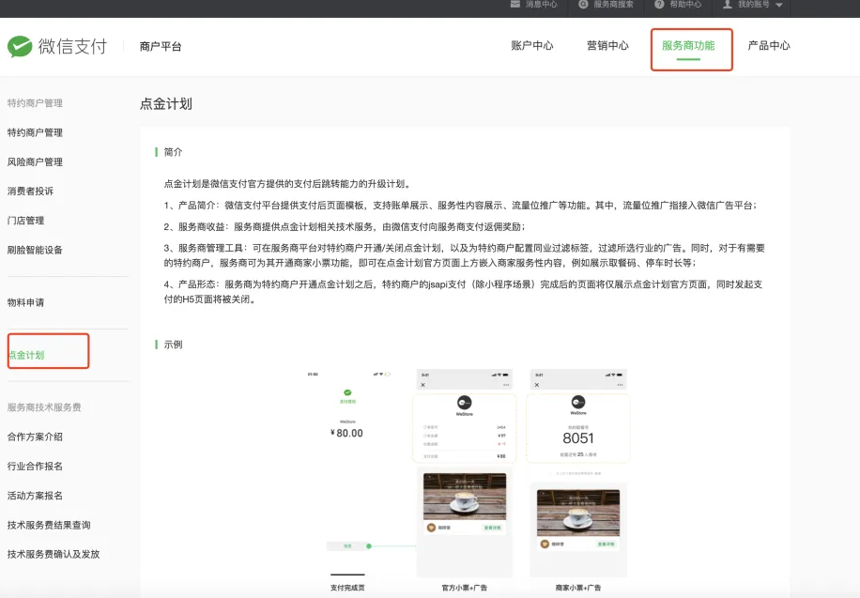Expand the 我的账号 dropdown arrow

[x=778, y=5]
